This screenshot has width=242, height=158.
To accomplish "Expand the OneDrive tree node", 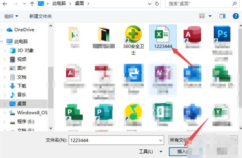I will [x=2, y=30].
